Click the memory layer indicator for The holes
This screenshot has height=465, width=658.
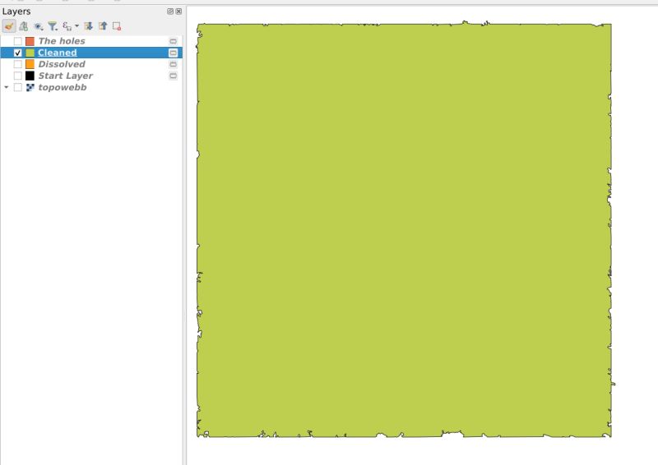(174, 41)
